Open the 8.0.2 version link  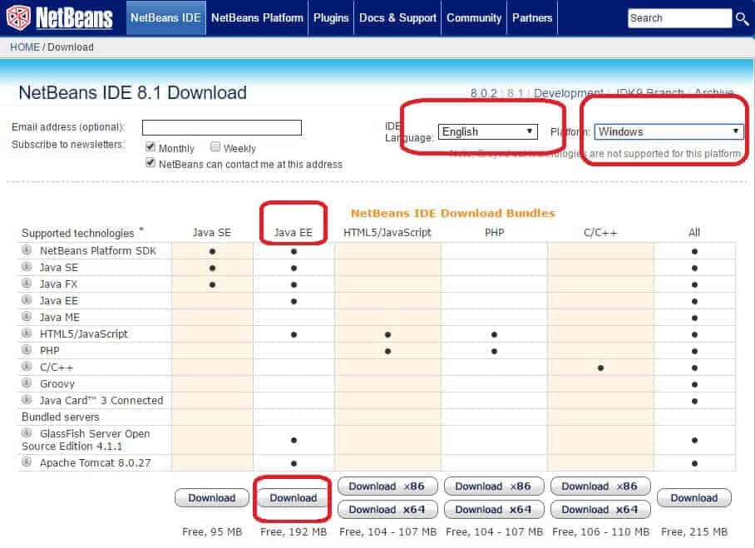click(483, 93)
